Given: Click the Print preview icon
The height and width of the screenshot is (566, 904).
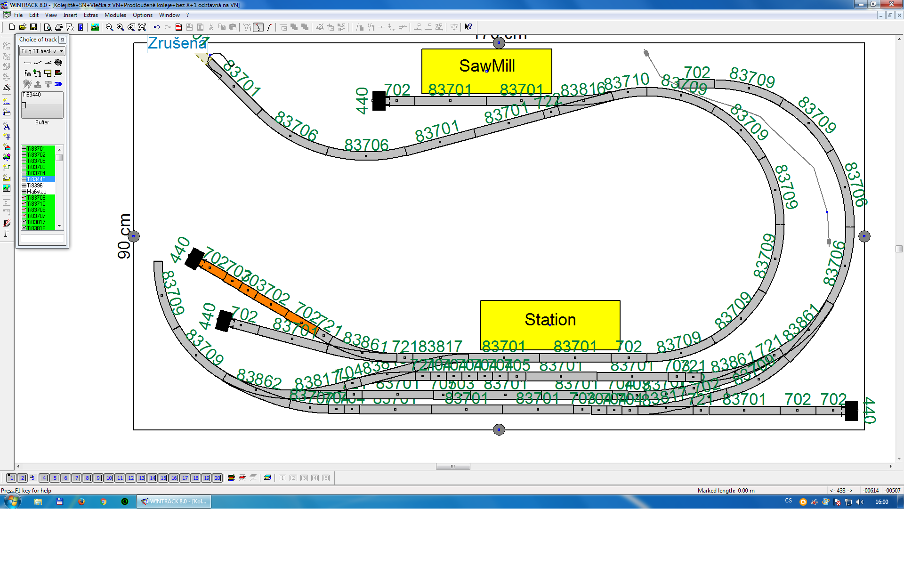Looking at the screenshot, I should click(48, 27).
